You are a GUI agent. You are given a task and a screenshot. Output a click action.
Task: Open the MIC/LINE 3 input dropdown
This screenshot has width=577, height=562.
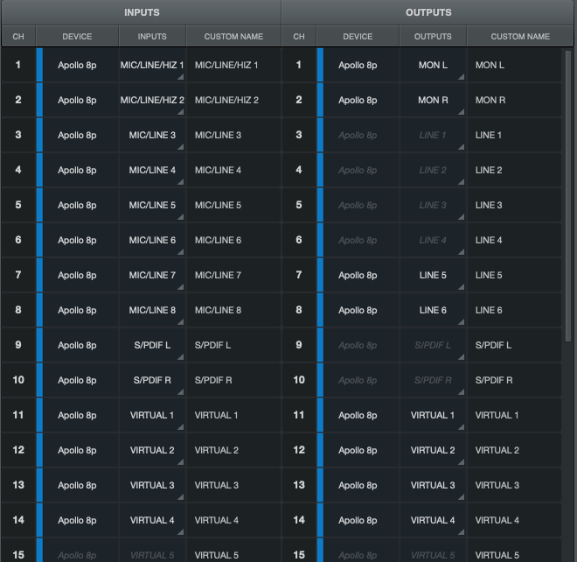coord(152,136)
